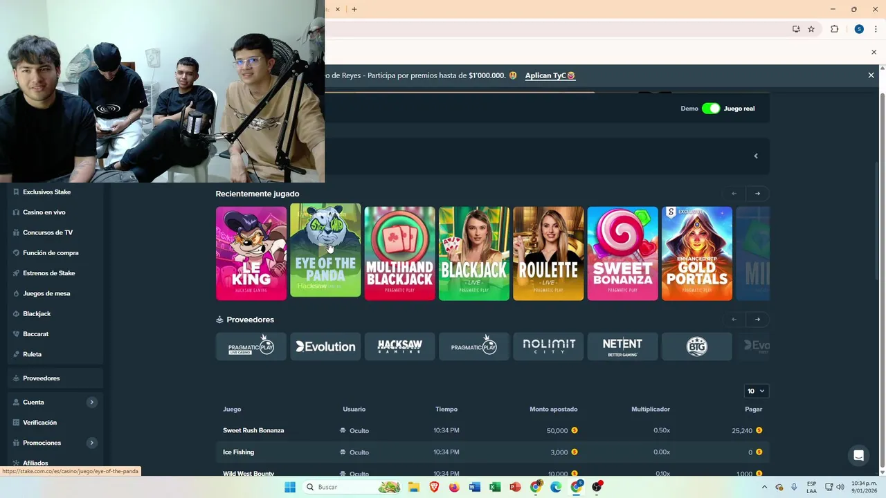The image size is (886, 498).
Task: Click the Juegos de mesa icon
Action: coord(16,293)
